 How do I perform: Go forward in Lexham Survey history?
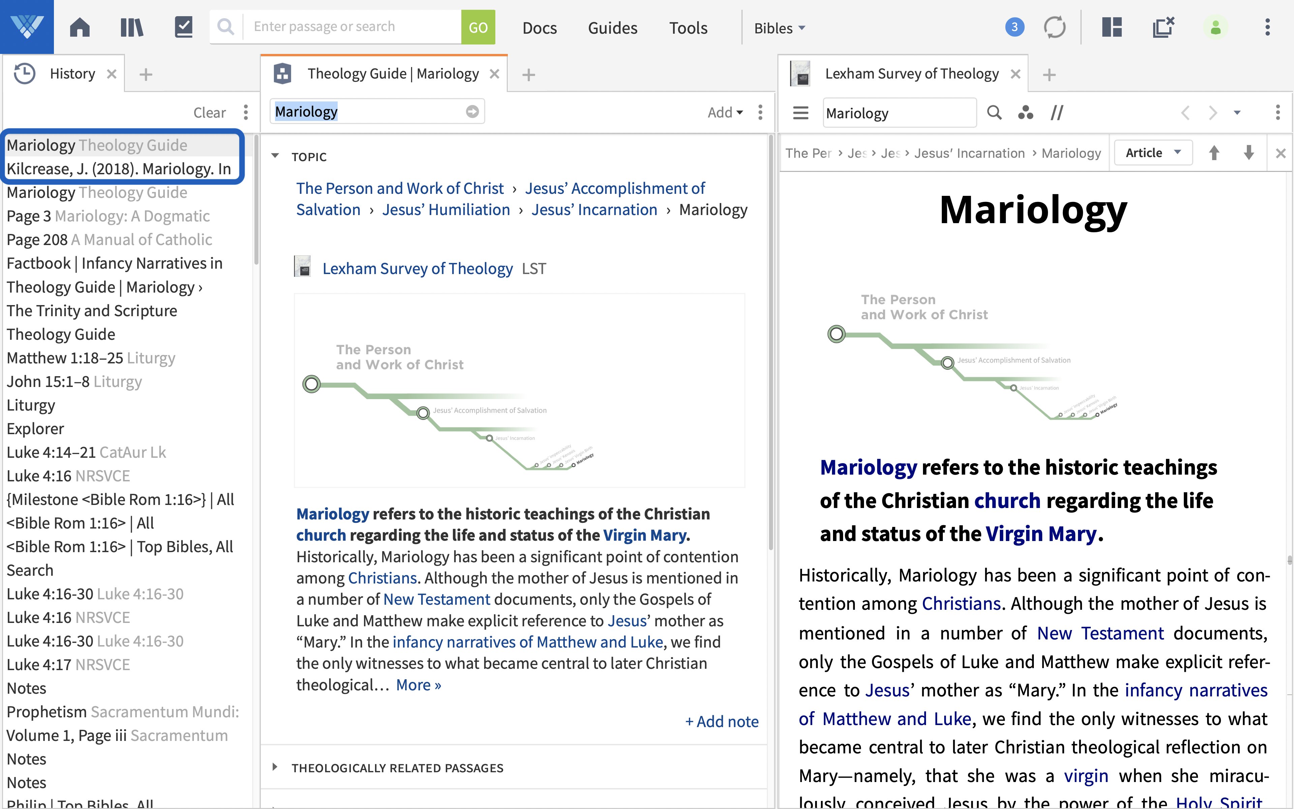[x=1213, y=113]
